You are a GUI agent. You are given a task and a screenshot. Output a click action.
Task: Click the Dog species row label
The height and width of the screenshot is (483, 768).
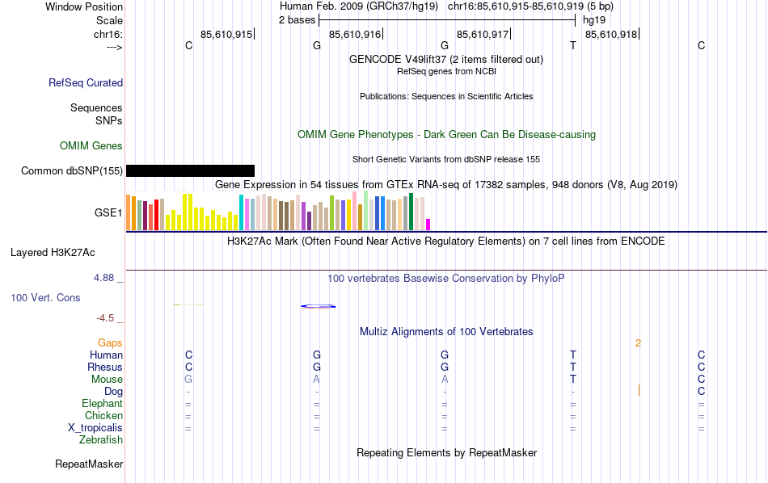click(x=113, y=392)
